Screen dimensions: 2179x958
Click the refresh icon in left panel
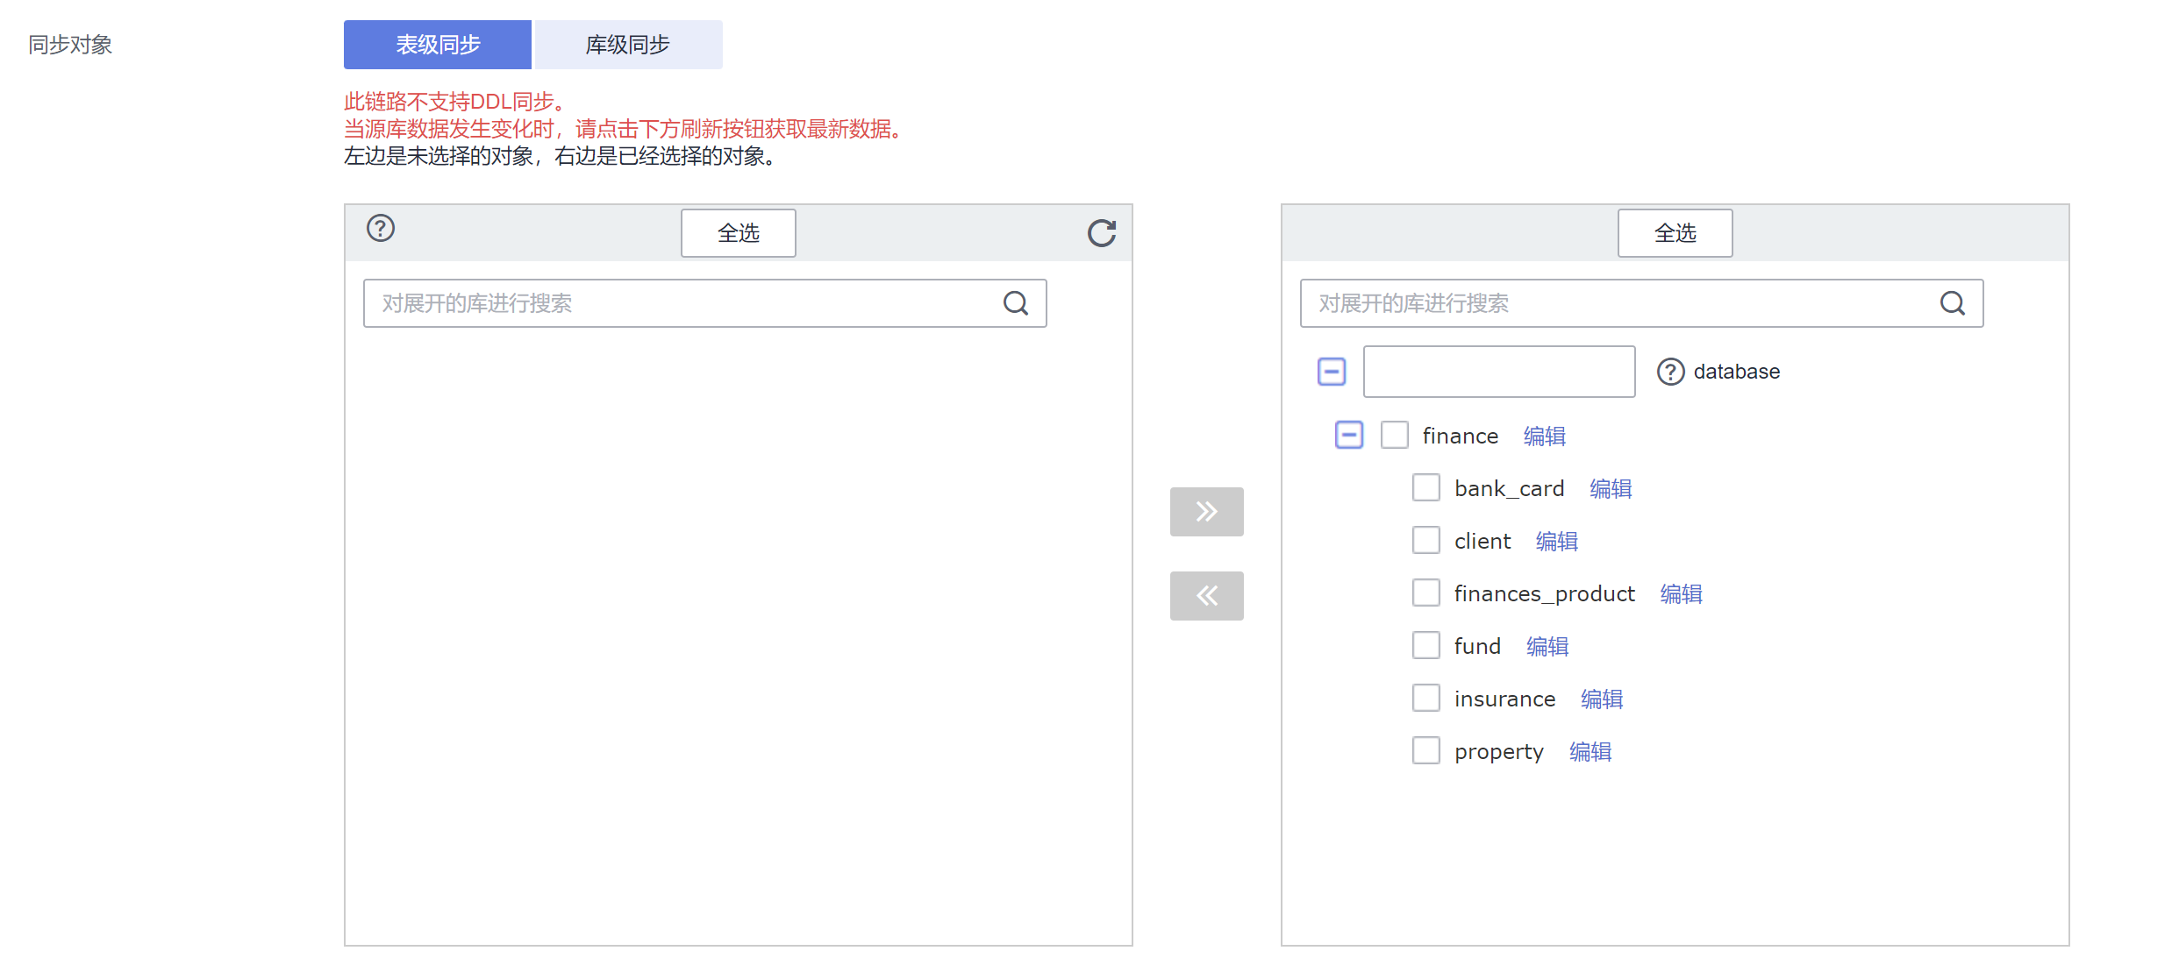point(1101,233)
